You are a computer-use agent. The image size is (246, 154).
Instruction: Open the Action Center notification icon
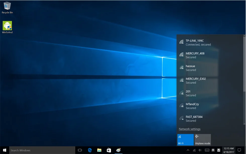point(239,150)
